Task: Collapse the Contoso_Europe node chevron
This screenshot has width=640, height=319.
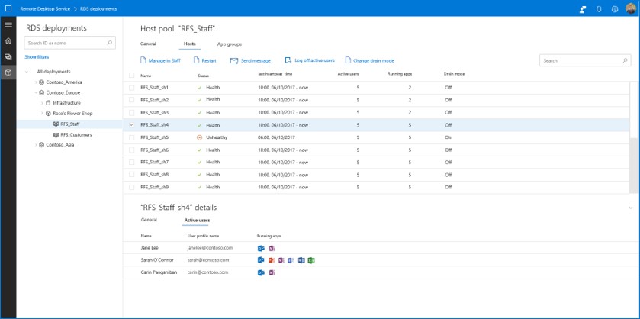Action: [x=36, y=92]
